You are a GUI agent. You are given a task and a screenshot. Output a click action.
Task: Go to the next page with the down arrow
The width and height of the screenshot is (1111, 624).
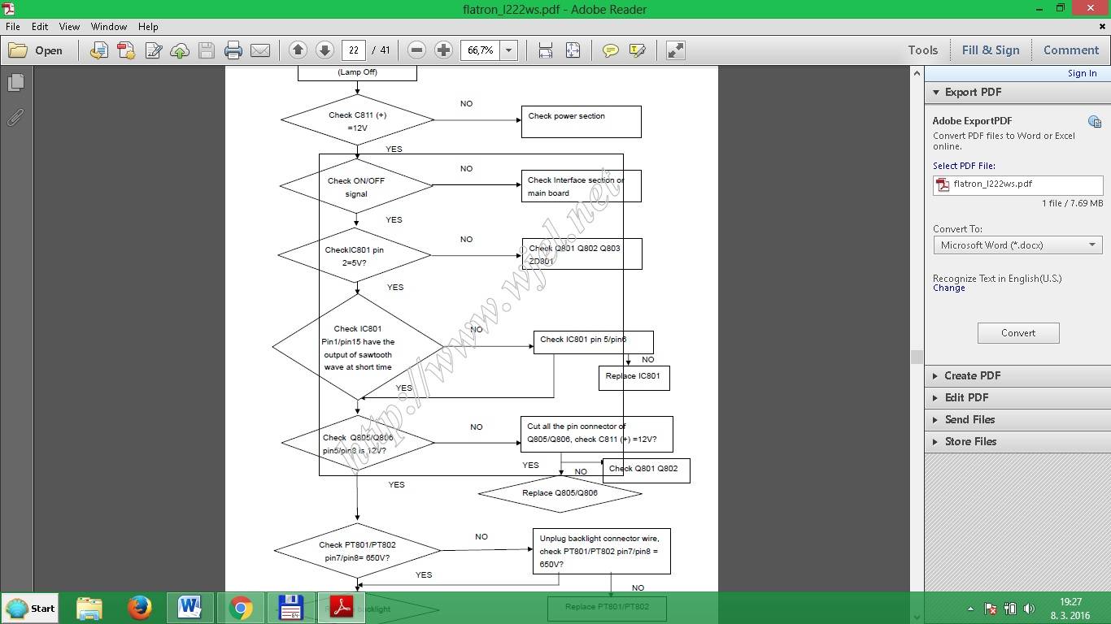click(325, 50)
